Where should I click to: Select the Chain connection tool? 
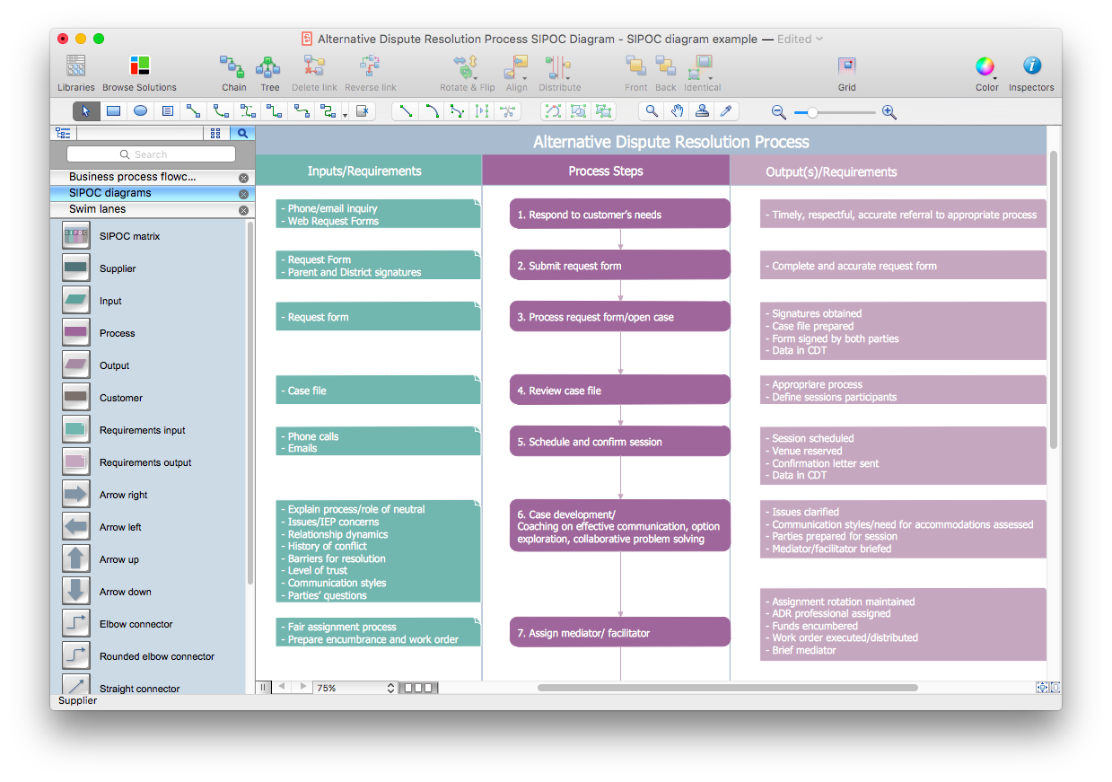pos(233,73)
